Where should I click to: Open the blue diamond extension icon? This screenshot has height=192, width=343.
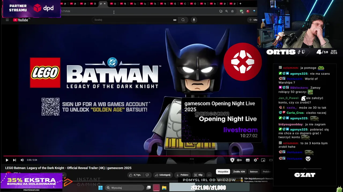(x=254, y=11)
